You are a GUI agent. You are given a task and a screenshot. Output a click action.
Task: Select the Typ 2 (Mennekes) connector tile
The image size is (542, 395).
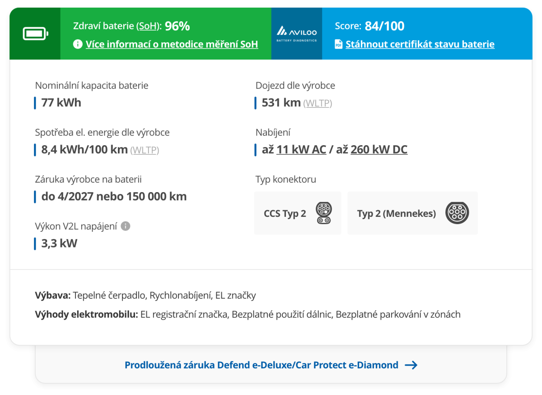[412, 213]
